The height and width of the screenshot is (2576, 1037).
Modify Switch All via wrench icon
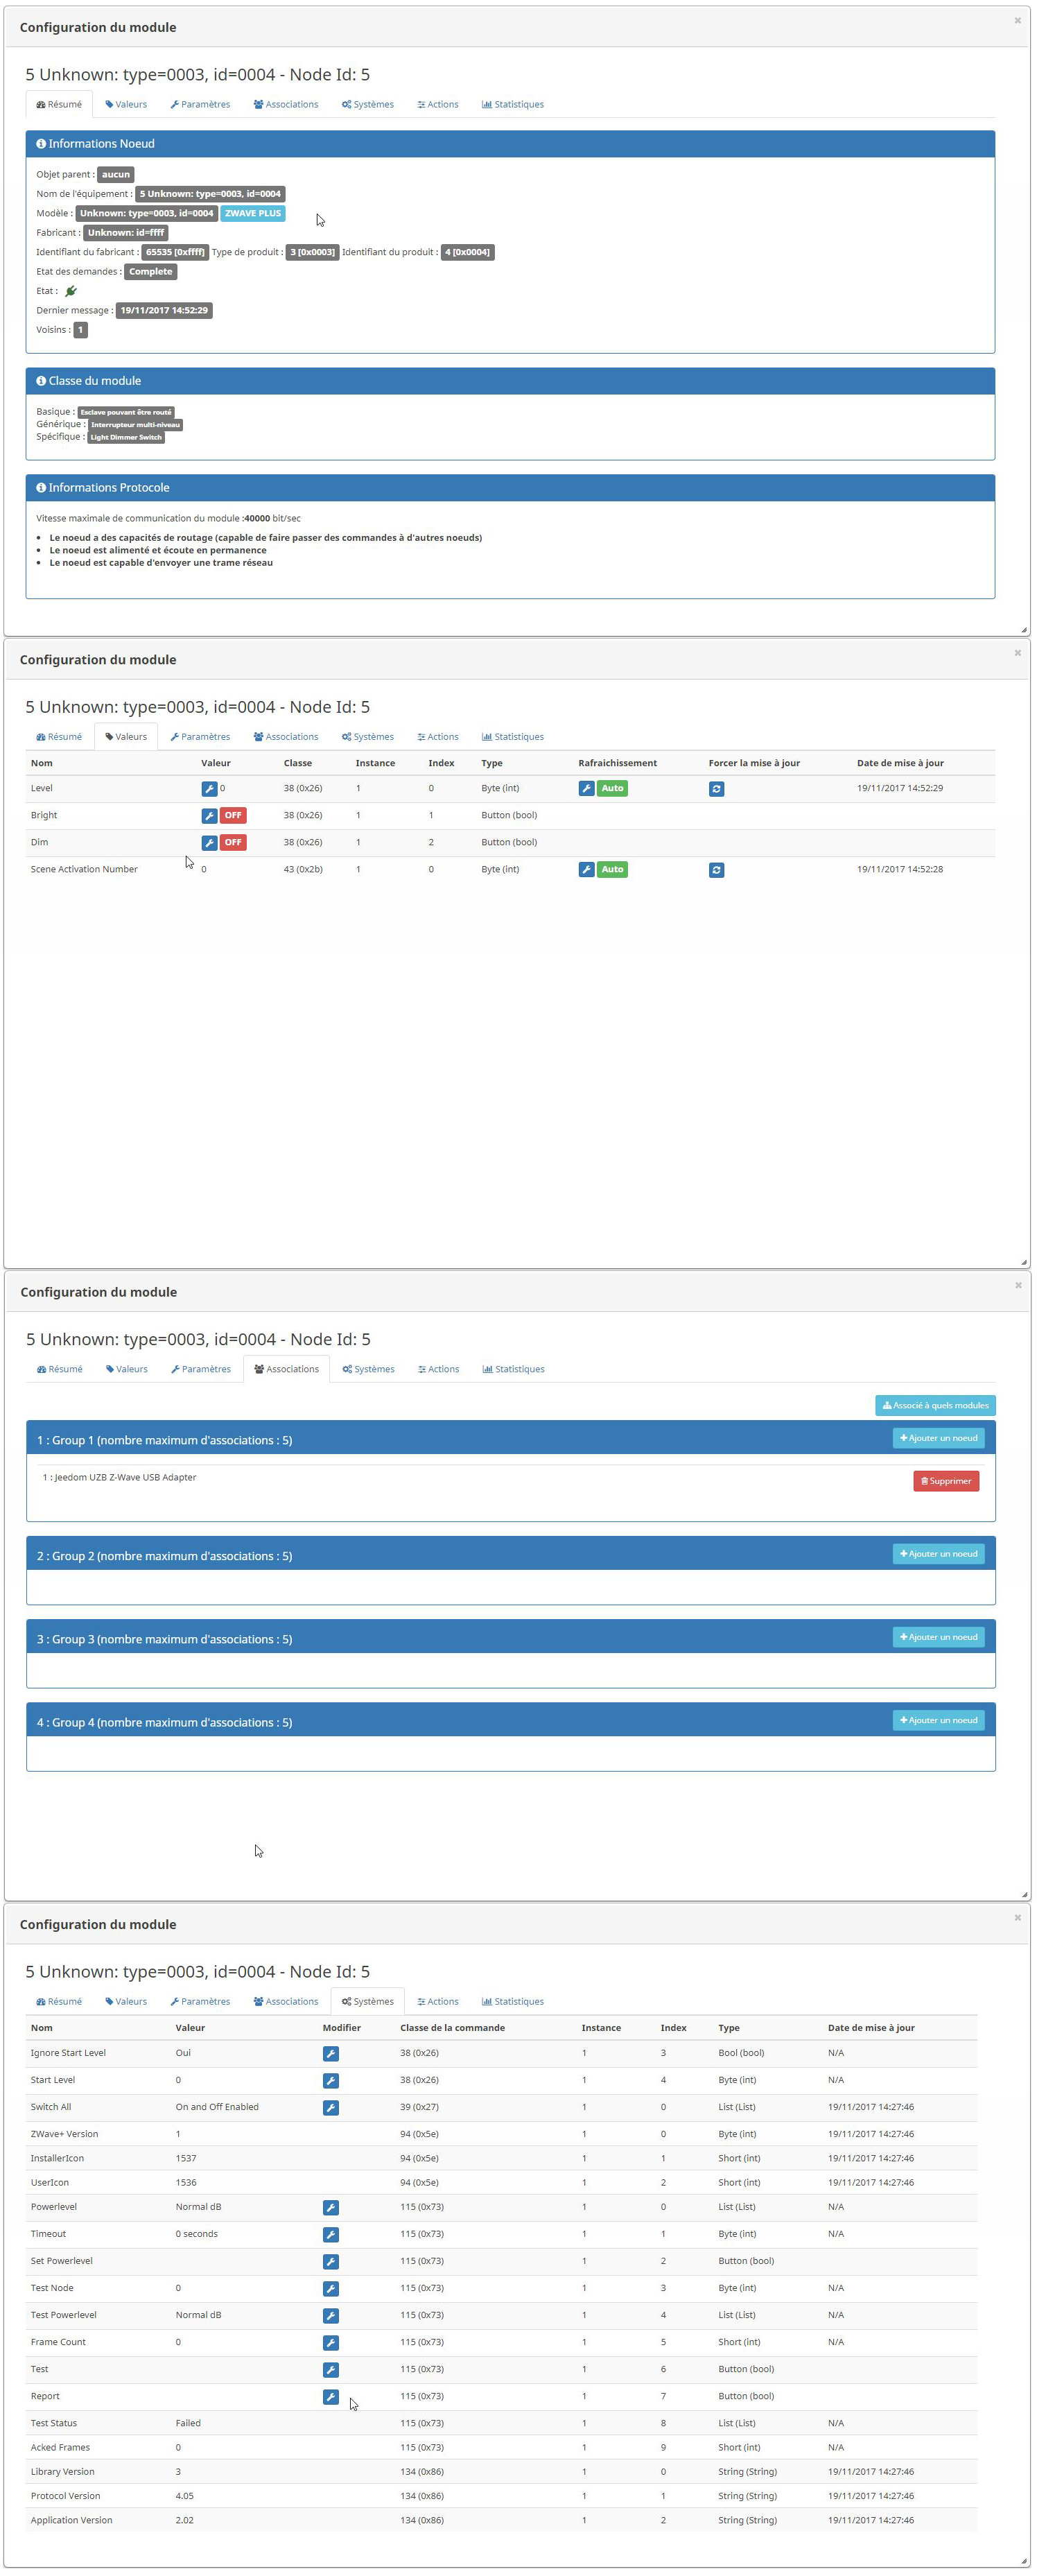click(330, 2107)
